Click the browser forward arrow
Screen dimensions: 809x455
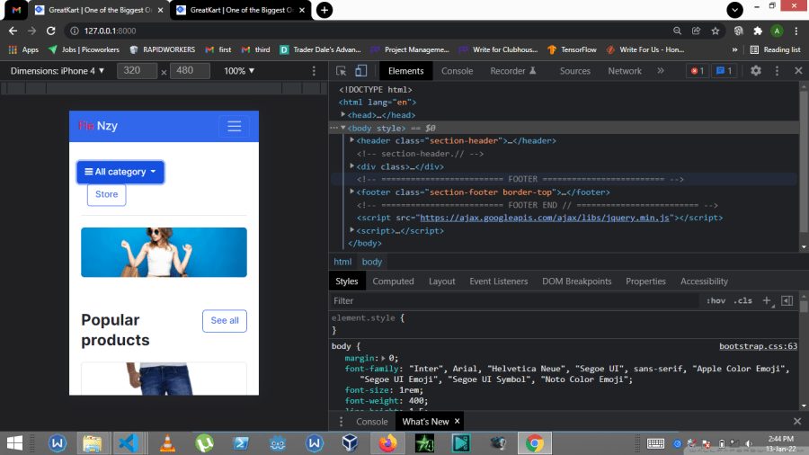32,31
